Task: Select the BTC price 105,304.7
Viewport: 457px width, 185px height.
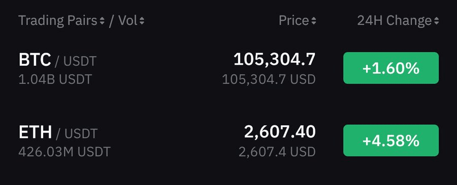Action: click(x=275, y=60)
